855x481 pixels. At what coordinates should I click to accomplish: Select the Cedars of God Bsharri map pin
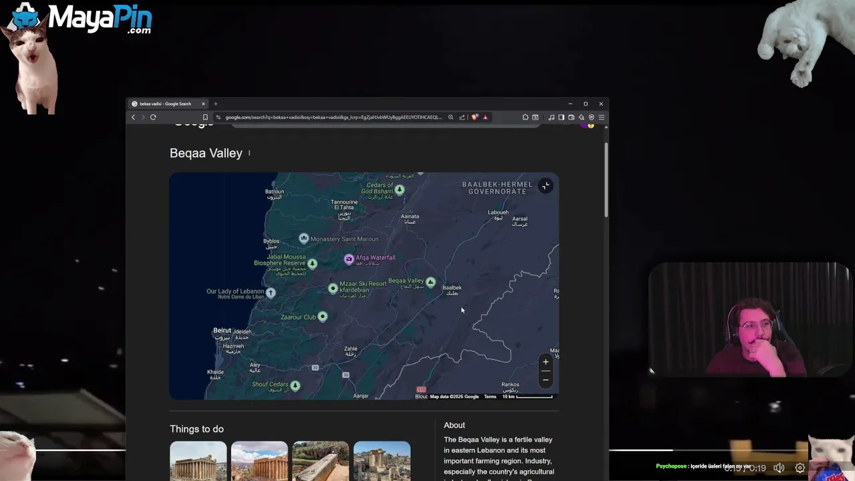pyautogui.click(x=399, y=190)
